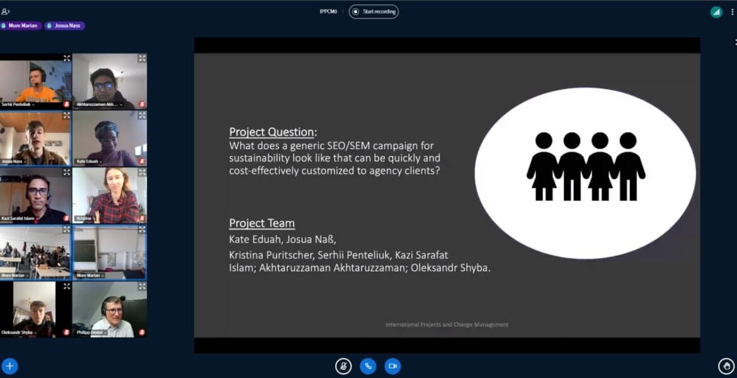Open Serhii Penteliuk name dropdown
Viewport: 737px width, 378px height.
tap(18, 105)
